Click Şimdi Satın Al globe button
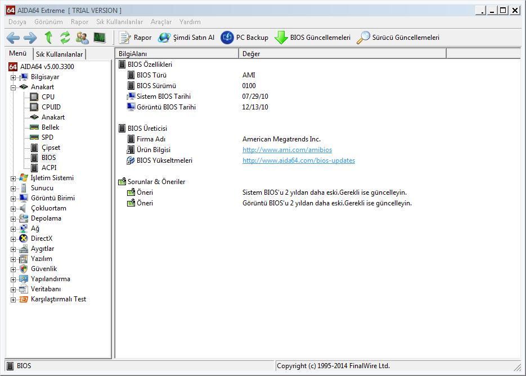The width and height of the screenshot is (526, 376). coord(186,38)
